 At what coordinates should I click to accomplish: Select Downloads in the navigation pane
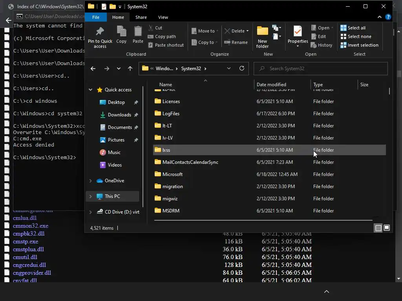(119, 115)
